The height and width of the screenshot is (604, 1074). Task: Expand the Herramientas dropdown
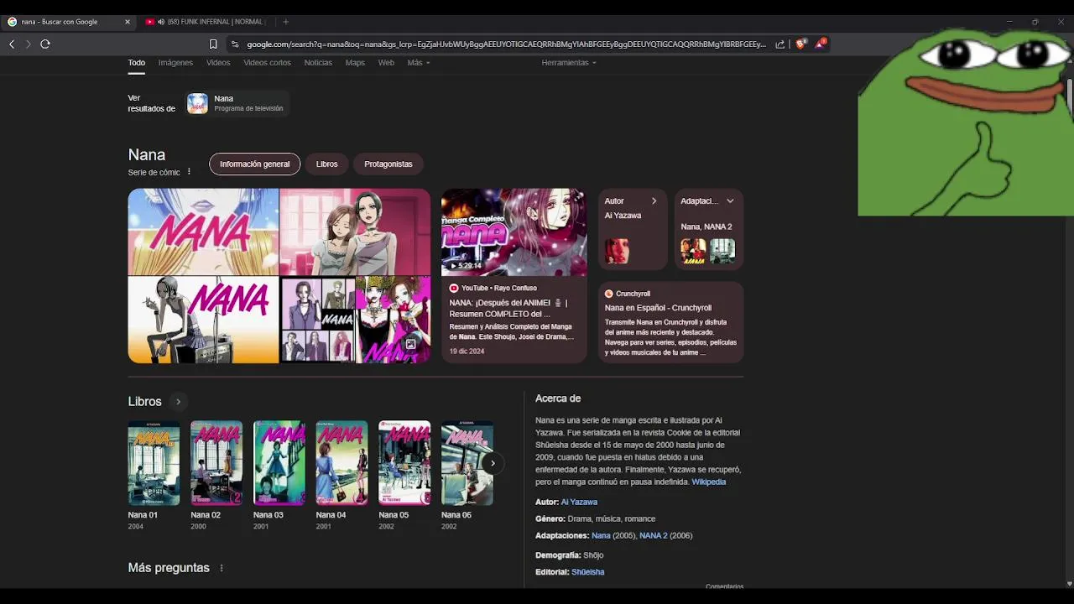[x=569, y=63]
